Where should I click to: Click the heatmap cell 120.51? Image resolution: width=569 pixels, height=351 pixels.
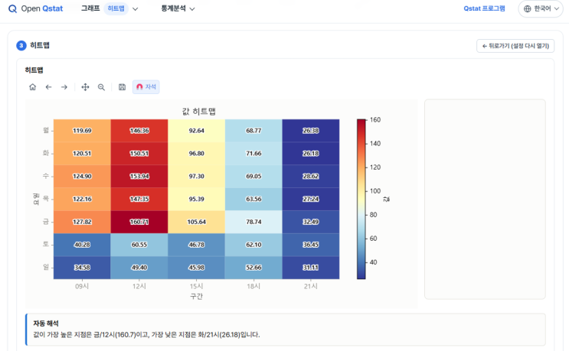(82, 153)
